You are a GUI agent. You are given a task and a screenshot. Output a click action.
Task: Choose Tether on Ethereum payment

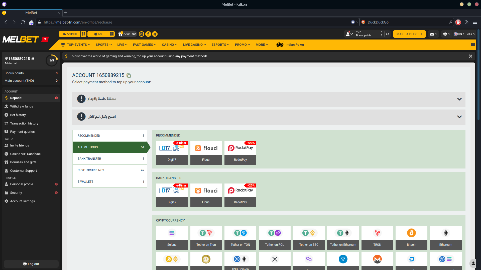[x=343, y=238]
